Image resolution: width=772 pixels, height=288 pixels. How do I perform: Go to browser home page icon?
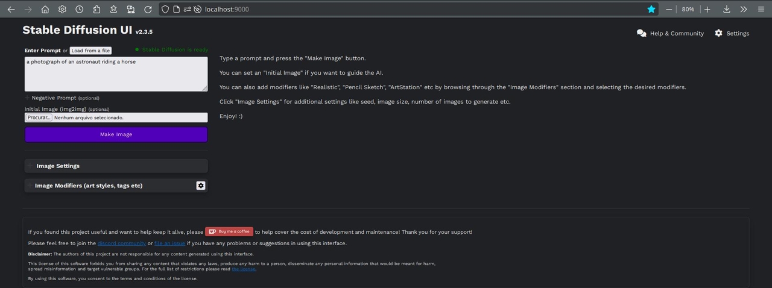pyautogui.click(x=45, y=9)
